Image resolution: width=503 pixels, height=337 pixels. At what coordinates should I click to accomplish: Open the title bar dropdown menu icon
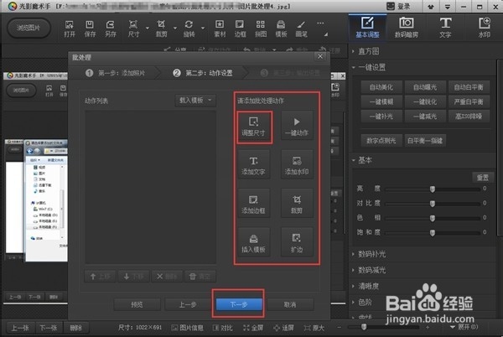tap(447, 7)
